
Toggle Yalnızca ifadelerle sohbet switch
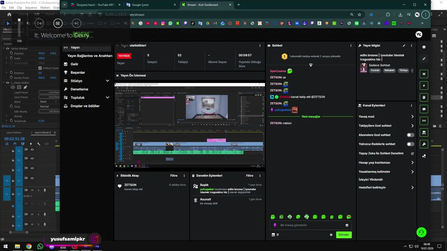410,144
